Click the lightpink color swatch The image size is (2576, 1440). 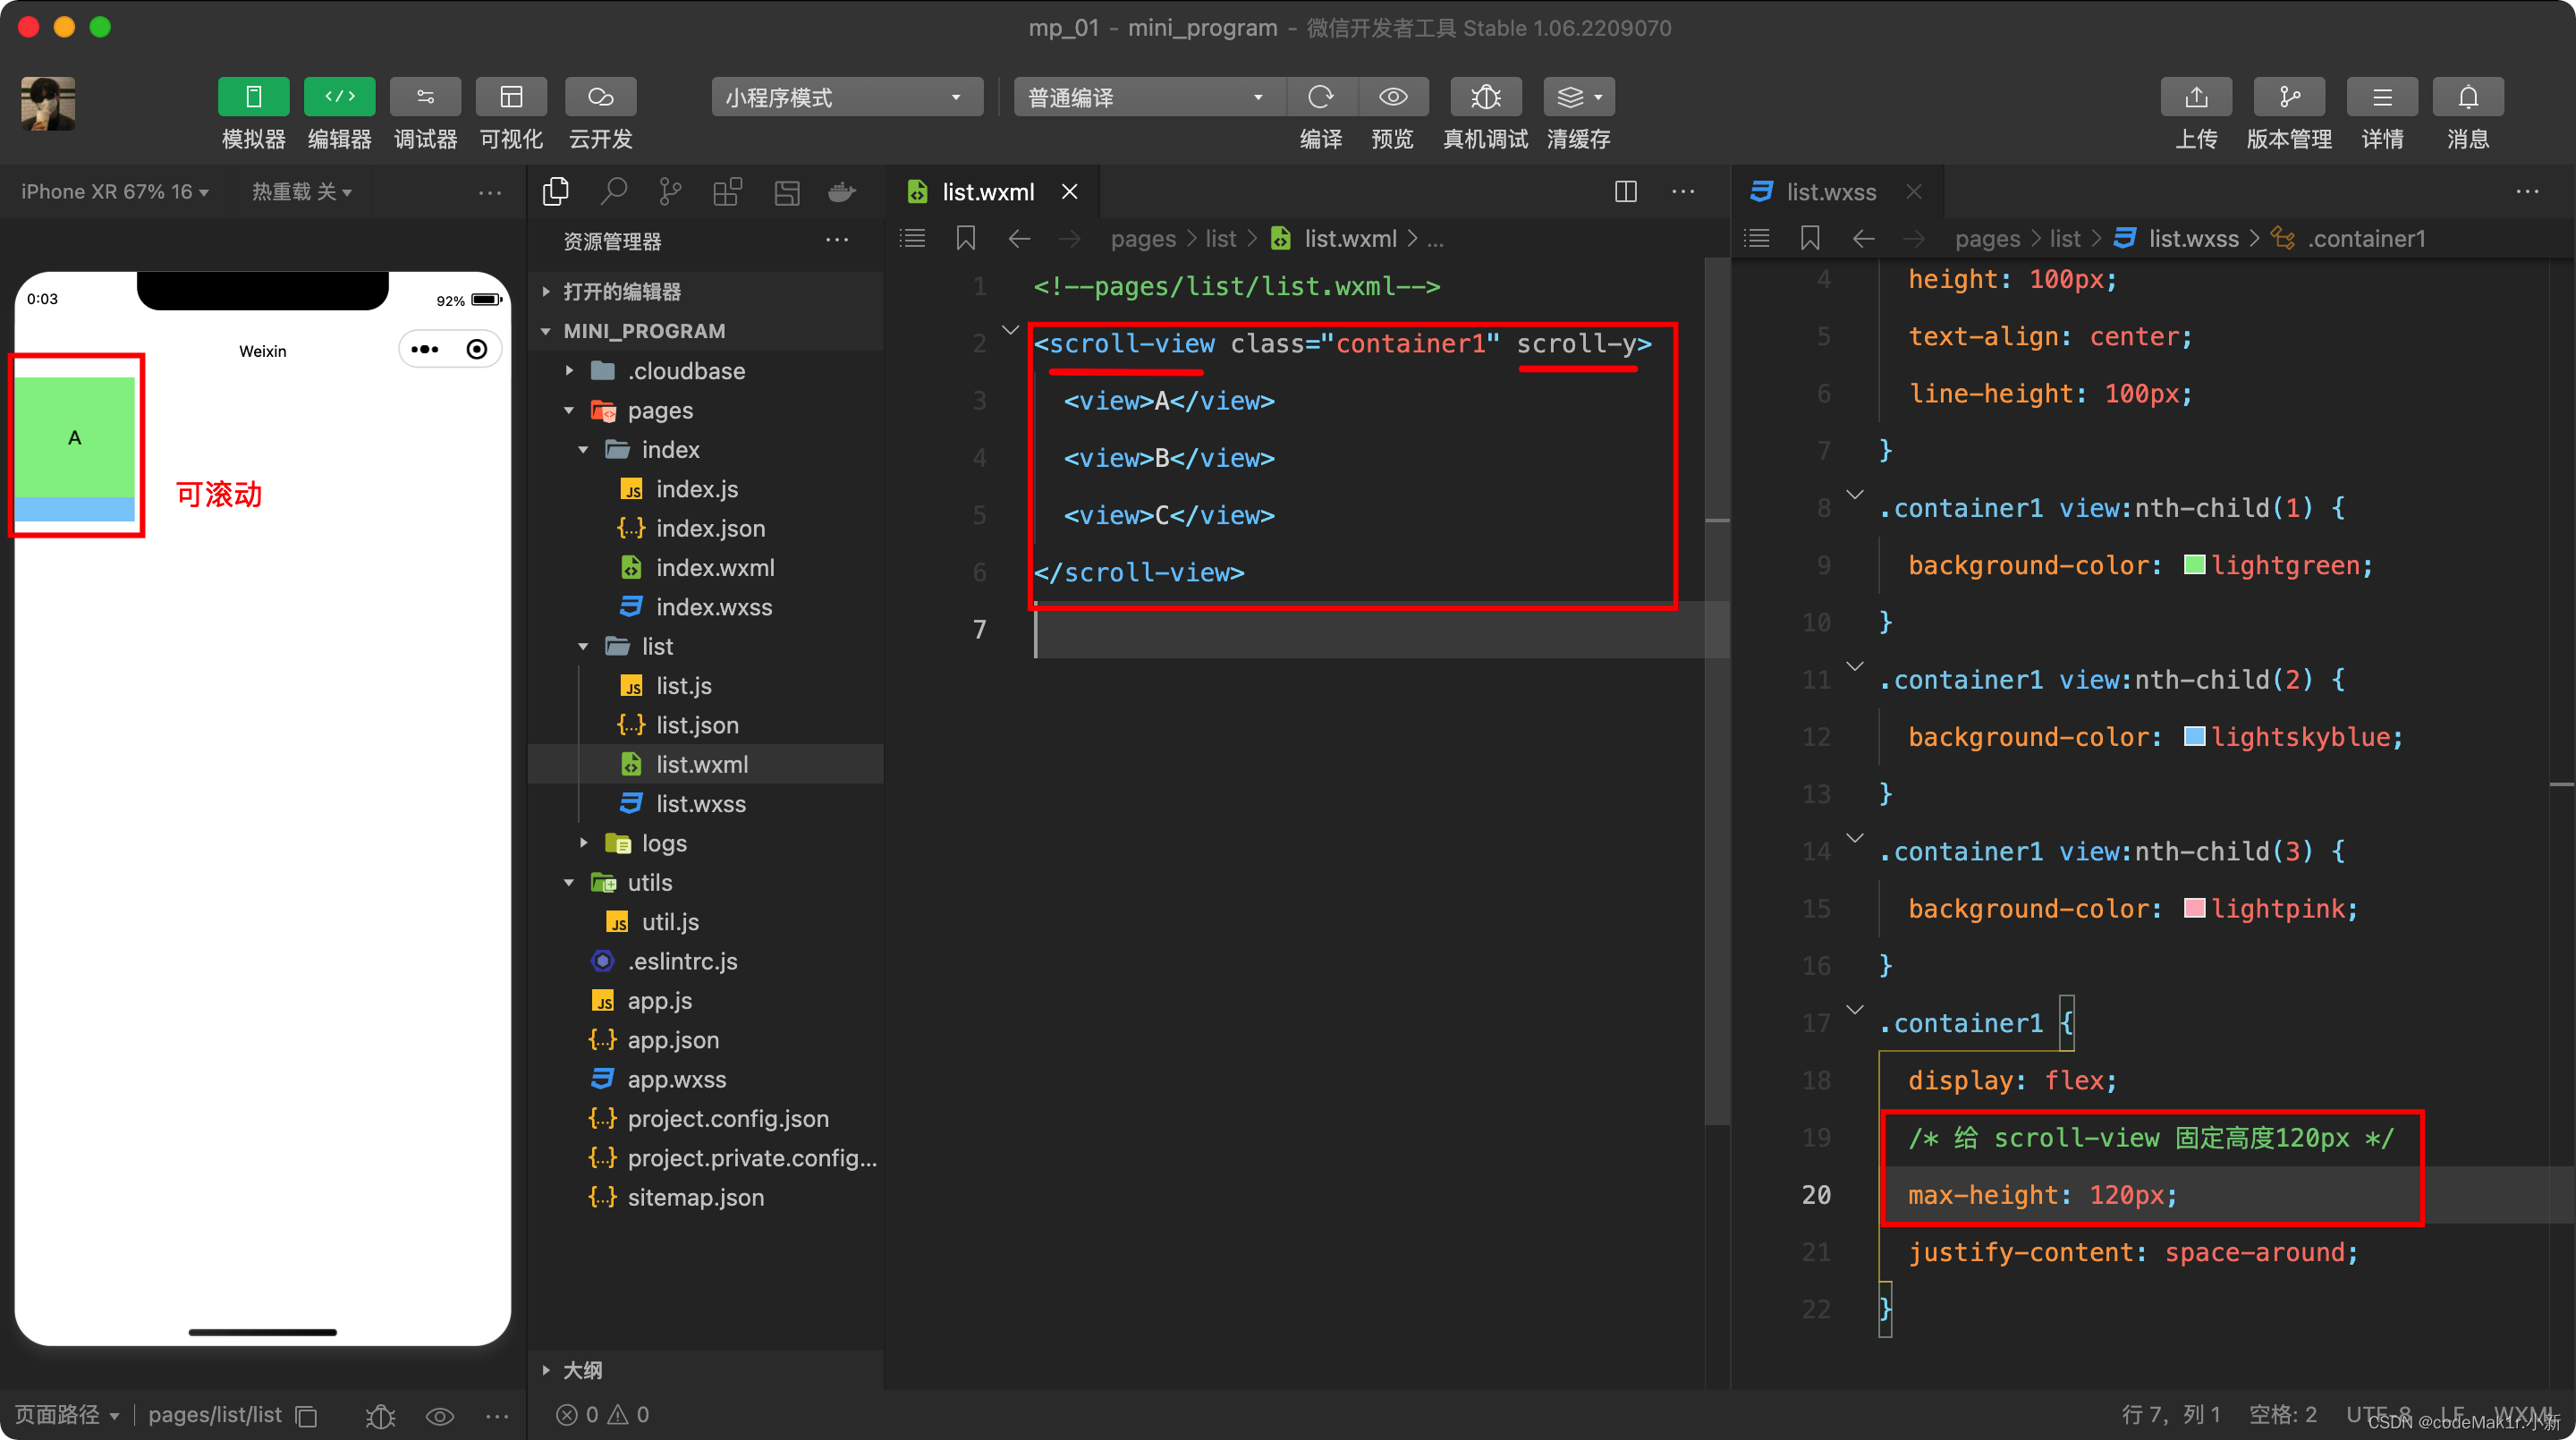click(2194, 908)
